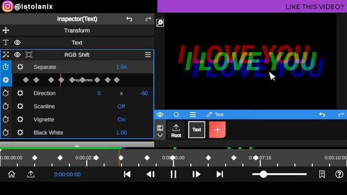
Task: Click the first timeline keyframe diamond
Action: coord(35,158)
